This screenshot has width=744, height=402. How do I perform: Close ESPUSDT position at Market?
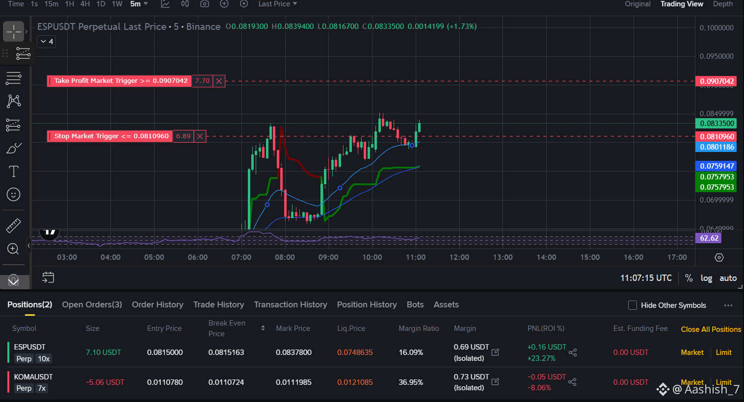pos(692,352)
